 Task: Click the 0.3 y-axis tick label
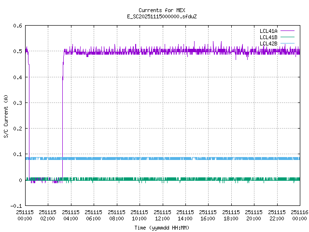(17, 103)
